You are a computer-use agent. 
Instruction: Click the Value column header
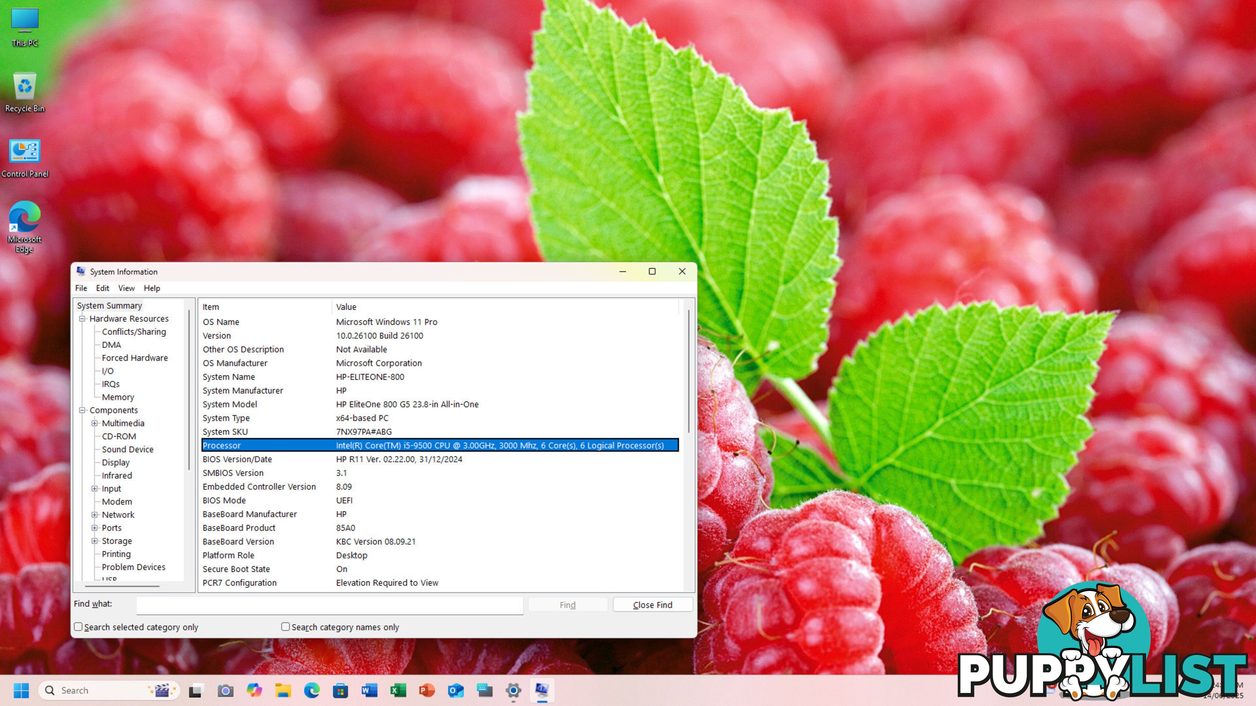(x=505, y=307)
